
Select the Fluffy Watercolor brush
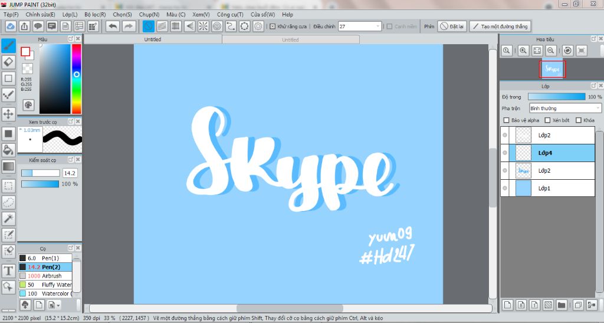[45, 285]
